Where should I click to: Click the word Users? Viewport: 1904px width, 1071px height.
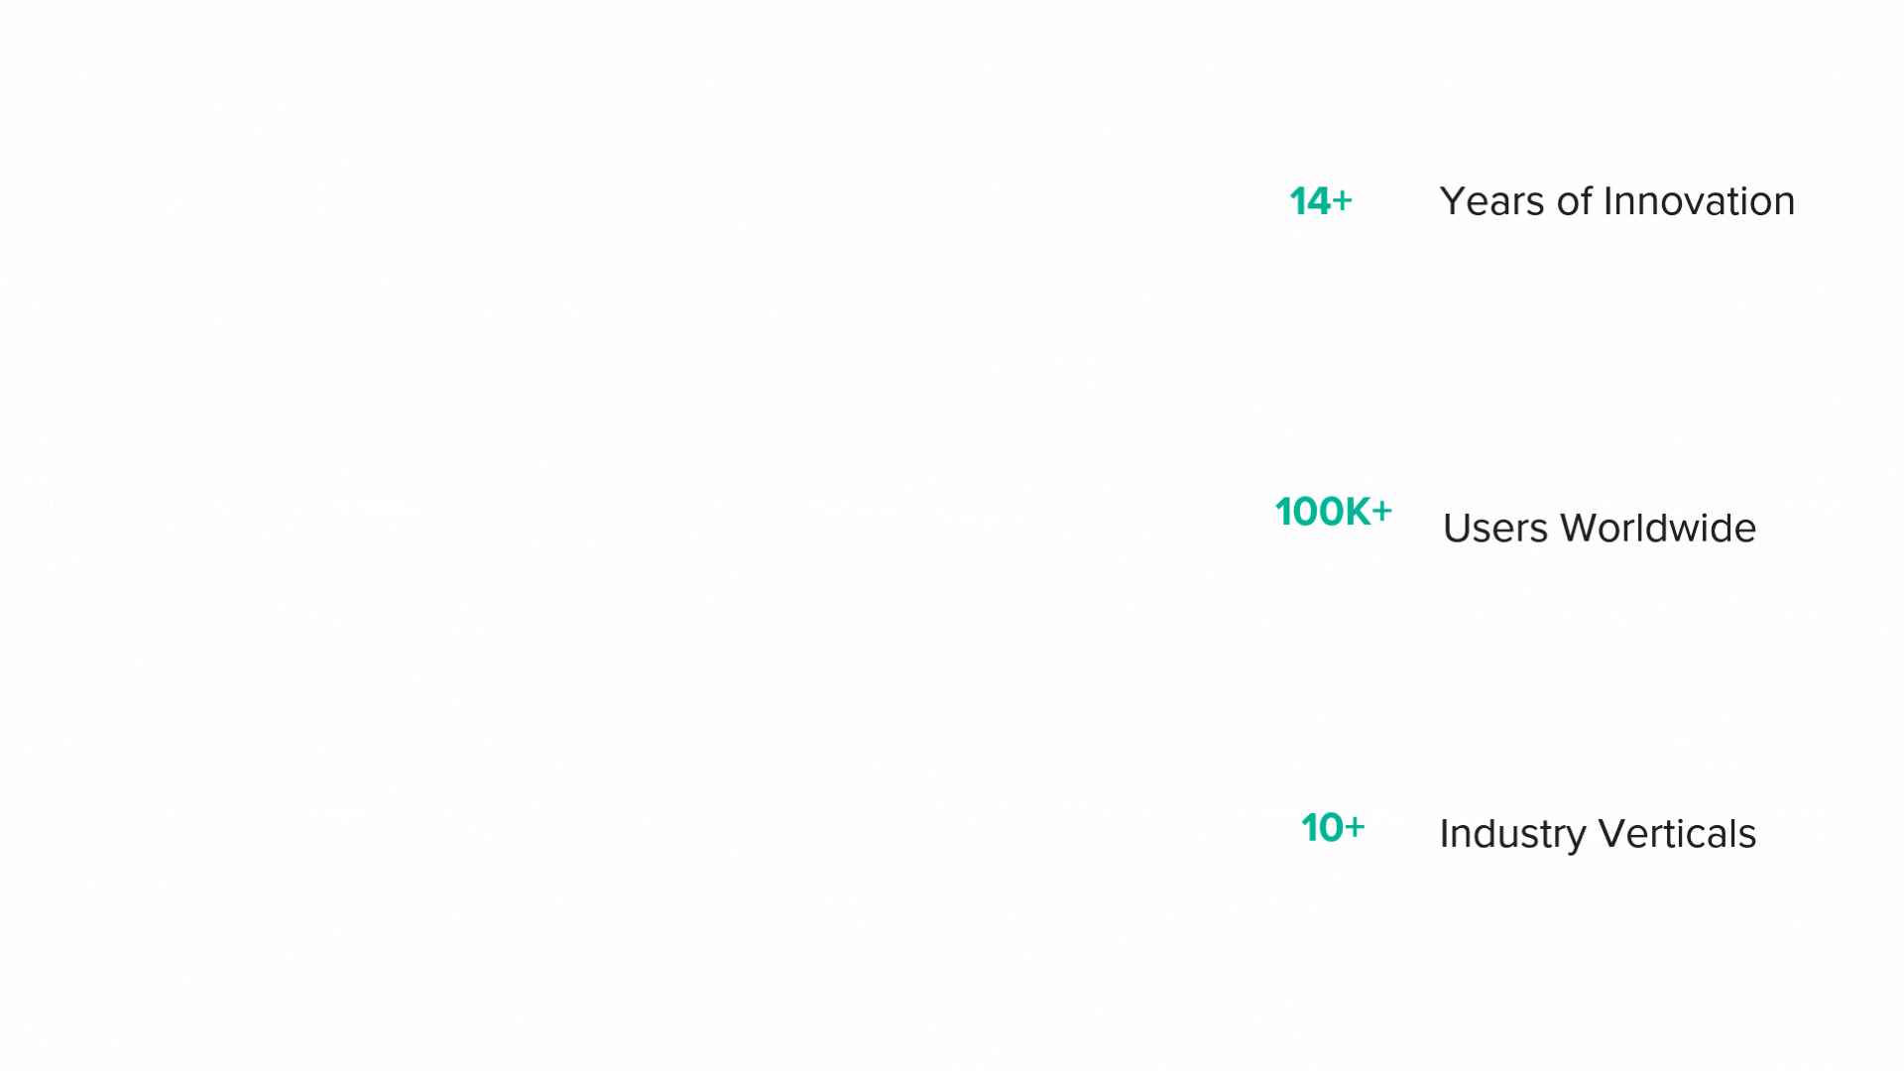pyautogui.click(x=1495, y=528)
